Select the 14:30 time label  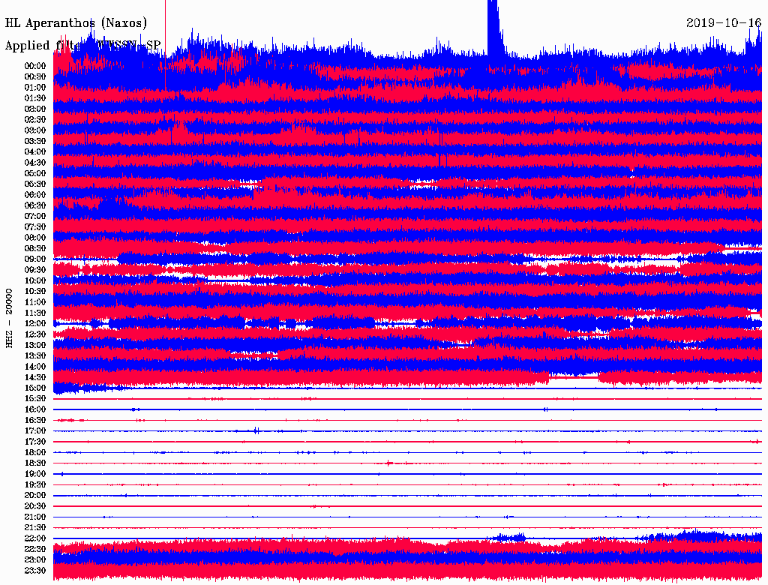35,378
